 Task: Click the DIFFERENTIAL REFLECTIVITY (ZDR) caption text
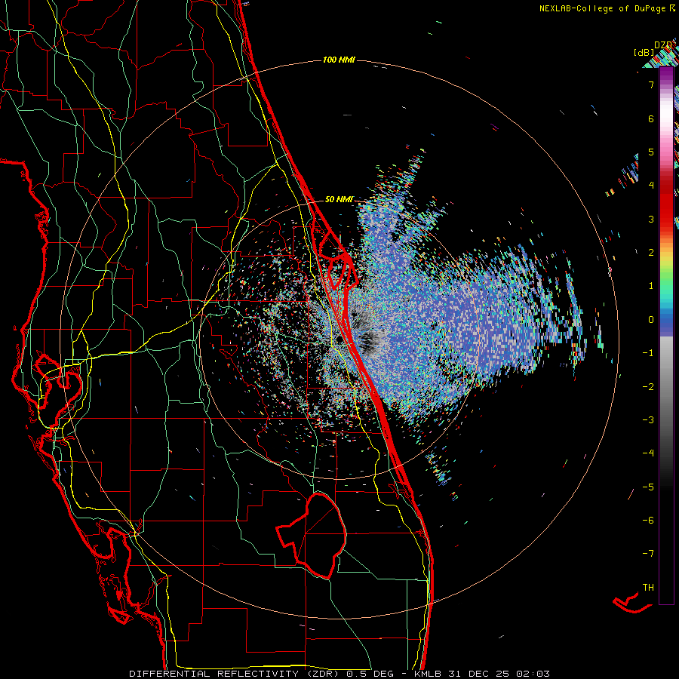[x=236, y=674]
